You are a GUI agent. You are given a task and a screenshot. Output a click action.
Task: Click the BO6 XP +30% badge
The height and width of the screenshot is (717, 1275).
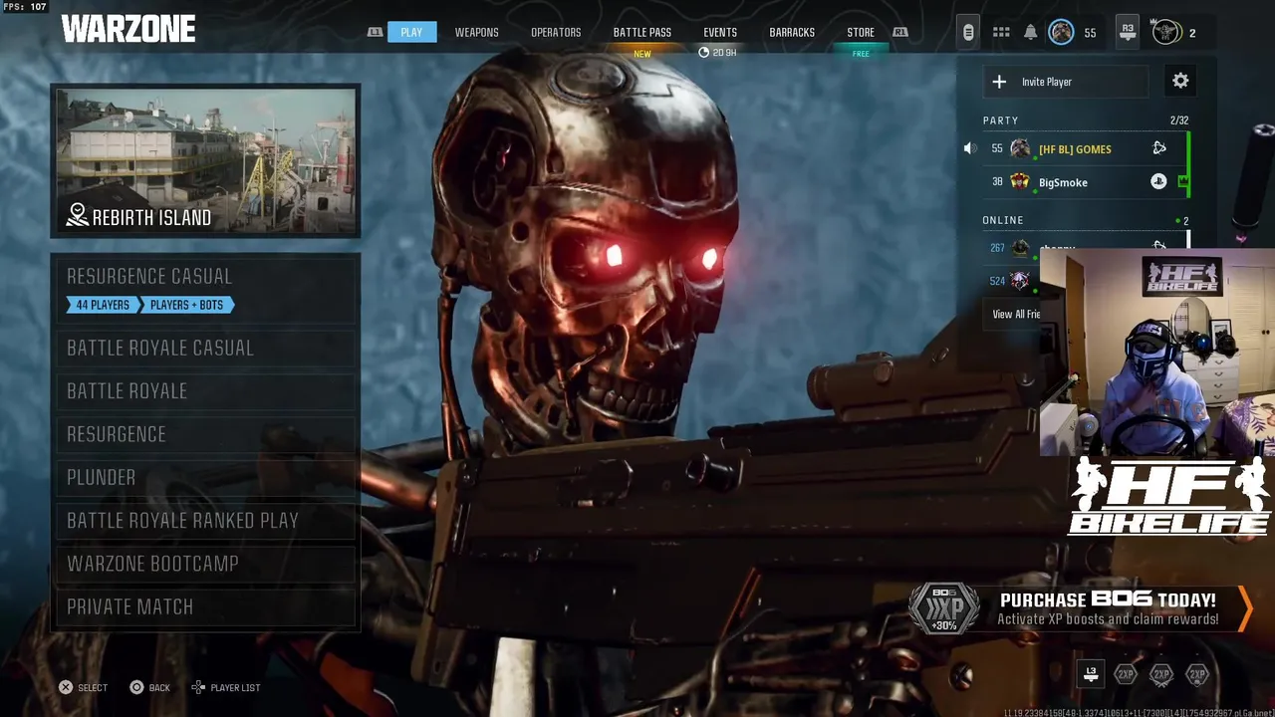[x=943, y=608]
